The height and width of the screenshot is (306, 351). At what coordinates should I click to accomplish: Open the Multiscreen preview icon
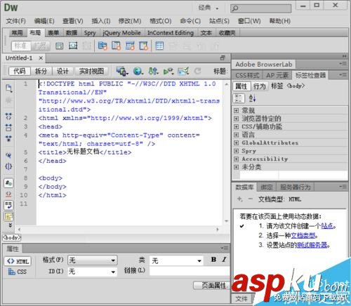pos(122,71)
